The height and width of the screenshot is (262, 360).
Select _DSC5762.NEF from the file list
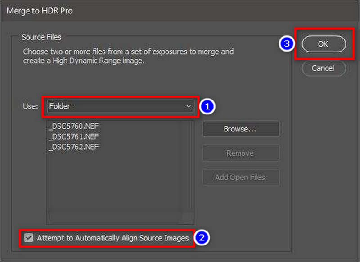coord(73,147)
